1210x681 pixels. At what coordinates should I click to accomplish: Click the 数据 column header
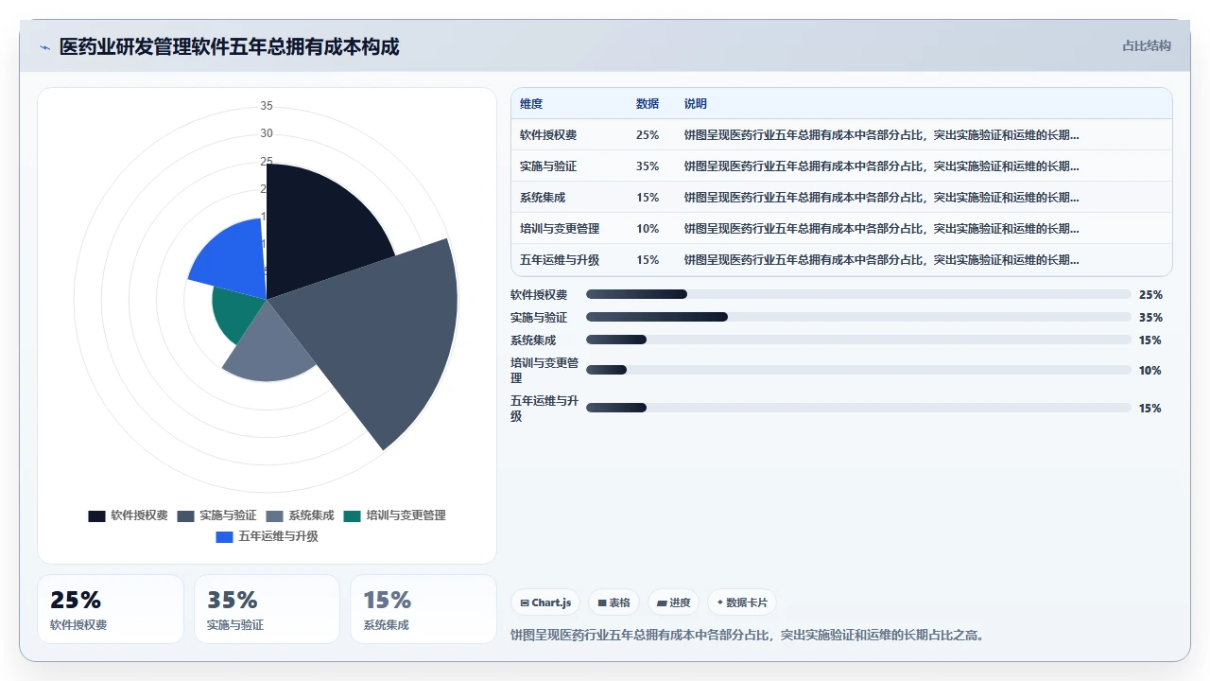tap(648, 104)
